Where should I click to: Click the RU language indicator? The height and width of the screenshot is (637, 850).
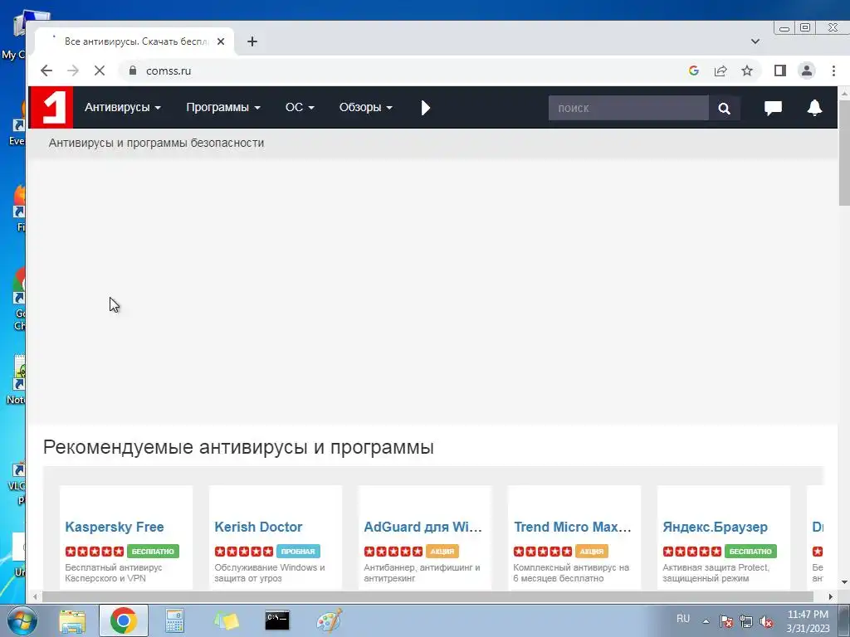coord(683,618)
